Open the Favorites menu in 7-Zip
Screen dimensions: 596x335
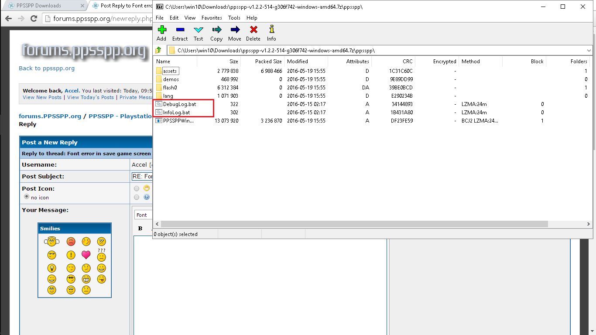tap(212, 18)
